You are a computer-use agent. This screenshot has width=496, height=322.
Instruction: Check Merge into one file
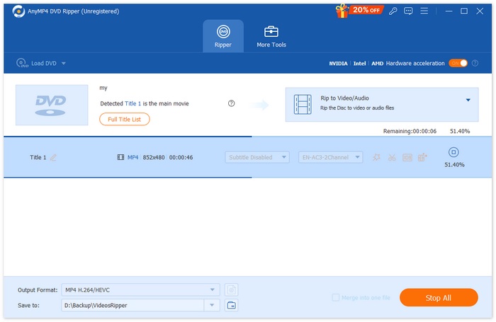336,298
